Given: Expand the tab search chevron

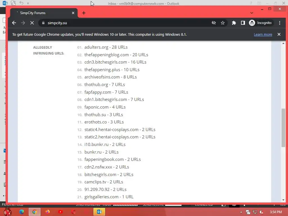Looking at the screenshot, I should (252, 13).
